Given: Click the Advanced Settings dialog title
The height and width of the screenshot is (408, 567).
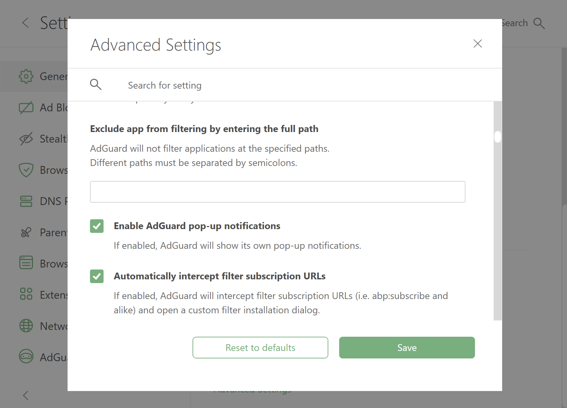Looking at the screenshot, I should tap(156, 45).
